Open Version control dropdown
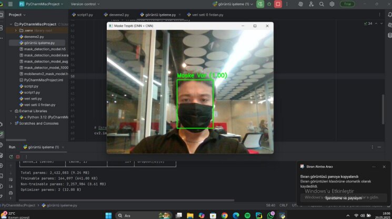This screenshot has height=219, width=392. [x=85, y=4]
